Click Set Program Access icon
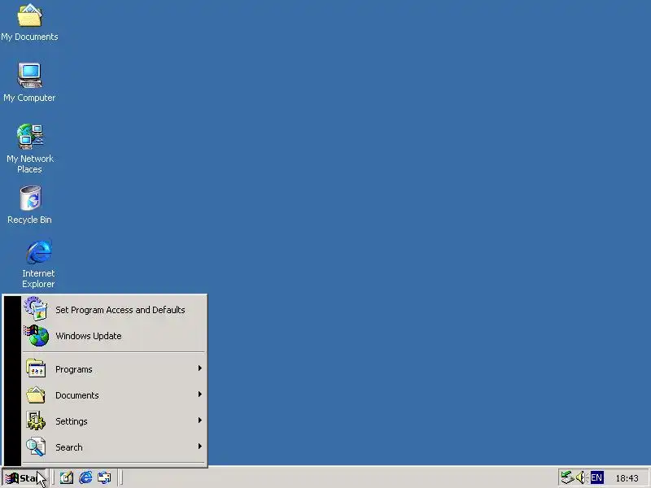This screenshot has width=651, height=488. point(36,309)
